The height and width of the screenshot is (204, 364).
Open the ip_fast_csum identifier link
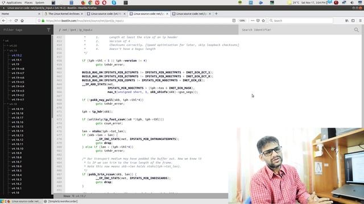coord(114,120)
